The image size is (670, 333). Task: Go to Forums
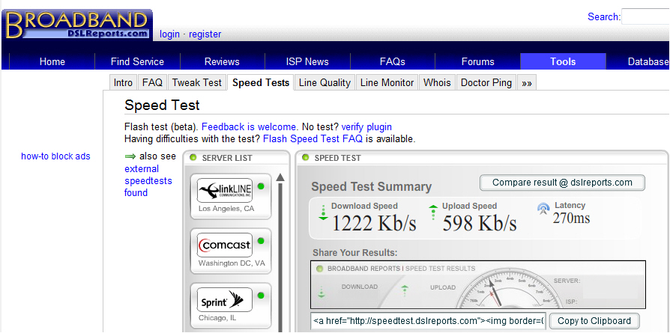(477, 61)
